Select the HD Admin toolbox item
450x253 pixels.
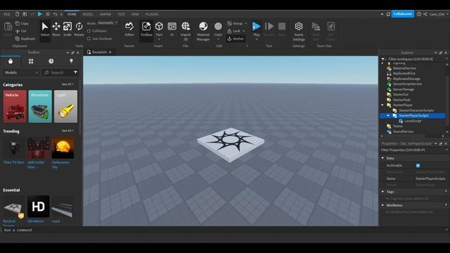[x=38, y=209]
